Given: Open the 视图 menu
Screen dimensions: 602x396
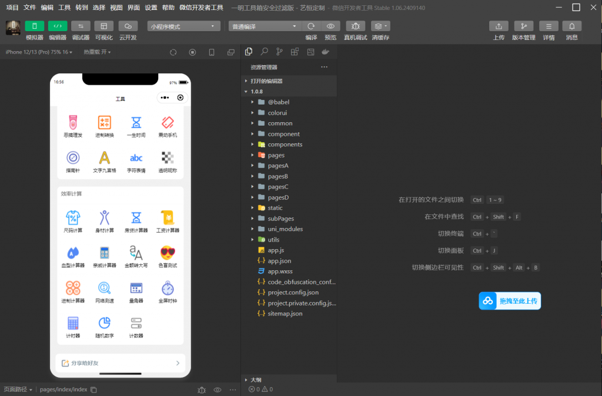Looking at the screenshot, I should pos(116,8).
